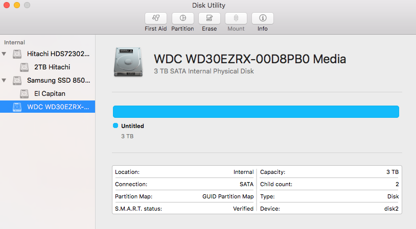Click the Mount toolbar icon

(236, 18)
